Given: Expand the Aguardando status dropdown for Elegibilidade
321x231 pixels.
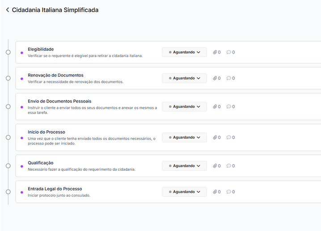Looking at the screenshot, I should (x=184, y=52).
